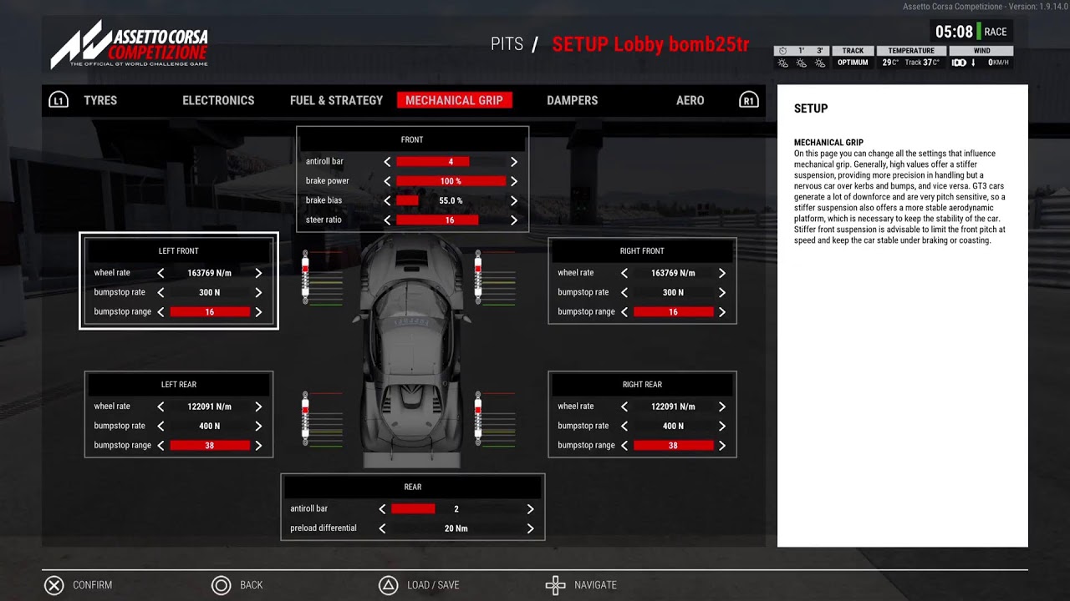Increase right rear wheel rate
1070x601 pixels.
pyautogui.click(x=722, y=407)
